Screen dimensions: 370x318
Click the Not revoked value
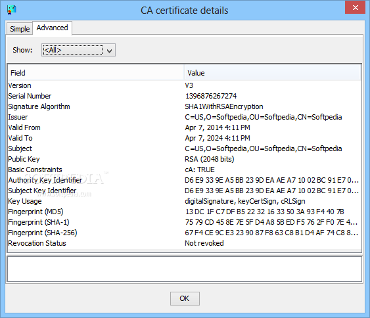[x=204, y=243]
